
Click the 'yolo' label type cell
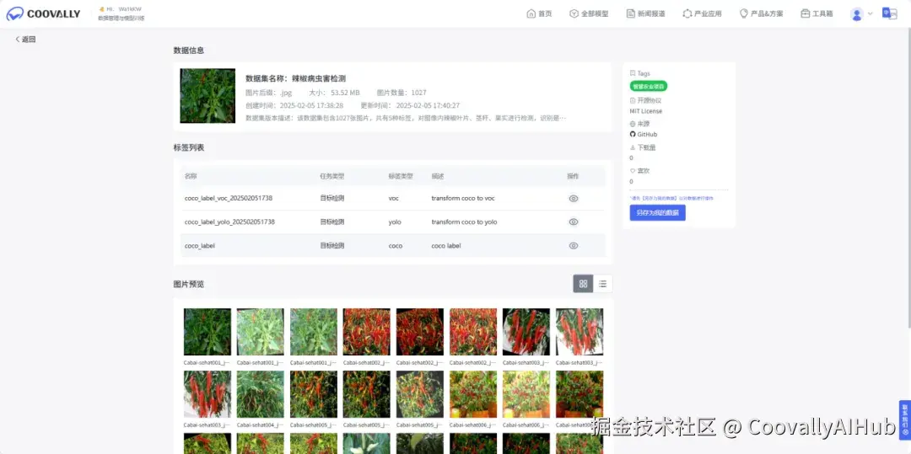395,222
